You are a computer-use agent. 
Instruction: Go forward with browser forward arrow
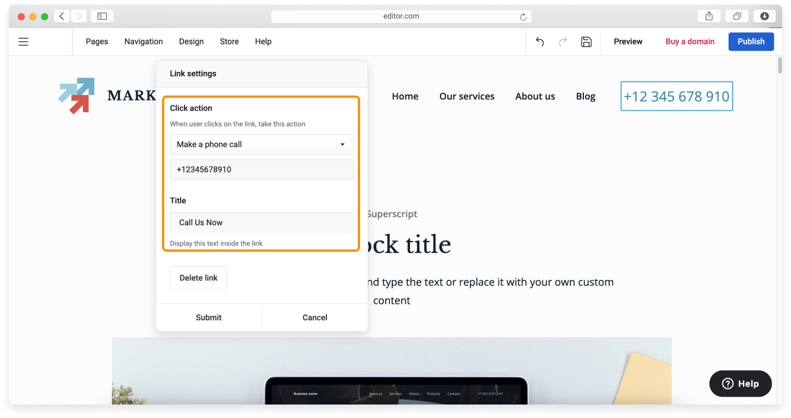coord(78,16)
